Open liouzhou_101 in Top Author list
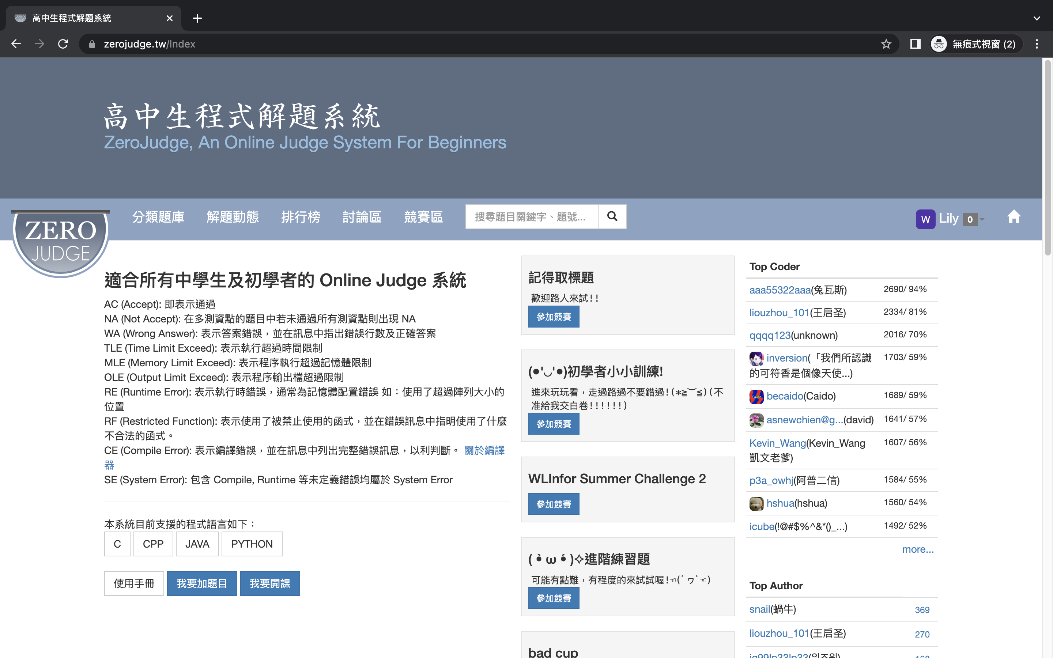Image resolution: width=1053 pixels, height=658 pixels. point(779,634)
